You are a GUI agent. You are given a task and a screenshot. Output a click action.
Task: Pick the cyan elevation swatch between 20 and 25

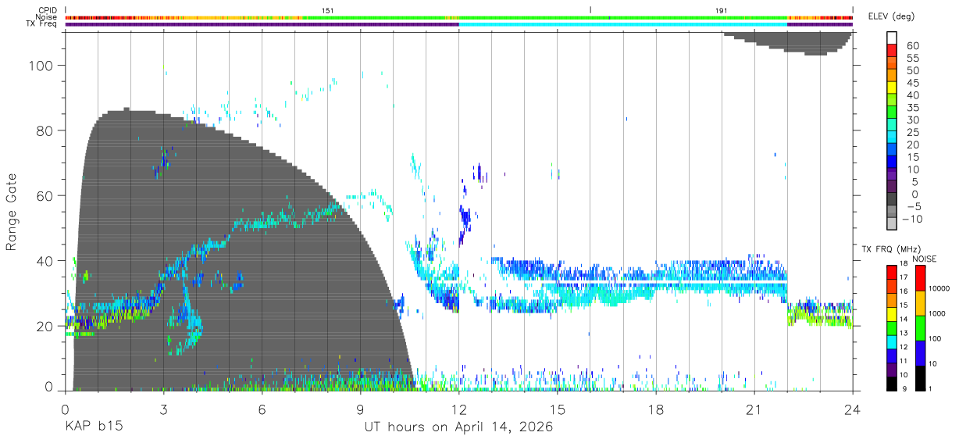(x=893, y=138)
